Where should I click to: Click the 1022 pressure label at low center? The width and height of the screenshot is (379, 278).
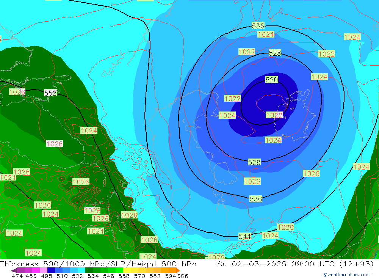pos(274,115)
